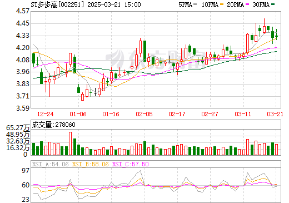This screenshot has height=203, width=289.
Task: Click the 03-11 date axis label
Action: 243,114
